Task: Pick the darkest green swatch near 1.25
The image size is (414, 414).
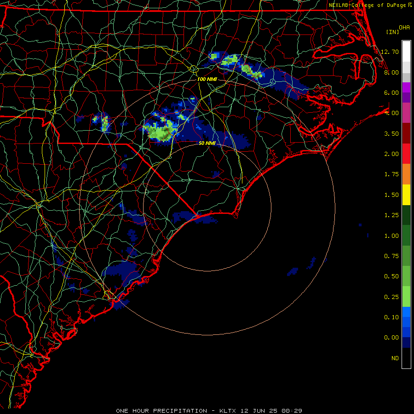Action: [406, 215]
